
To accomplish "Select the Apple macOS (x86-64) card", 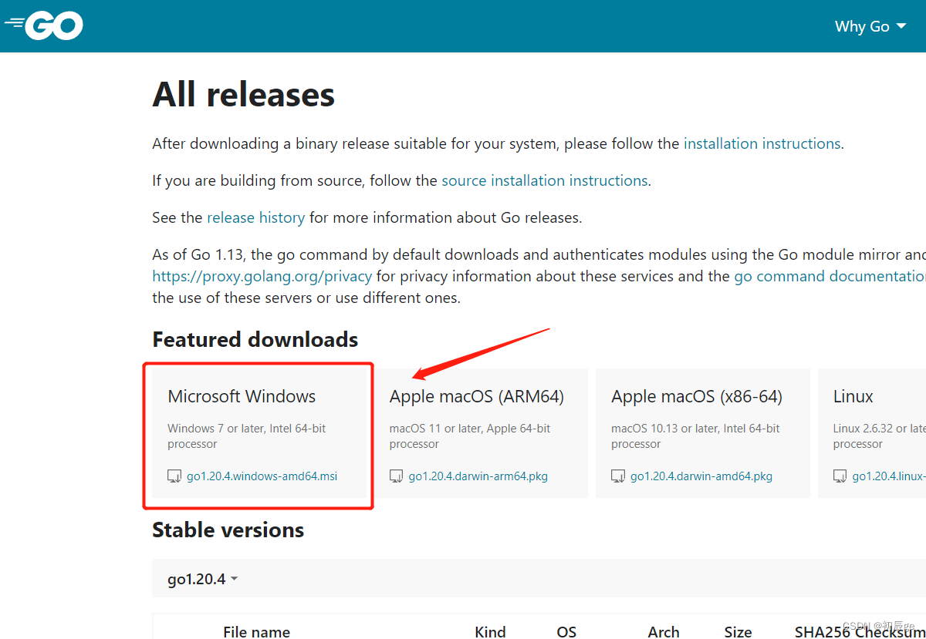I will pyautogui.click(x=703, y=433).
